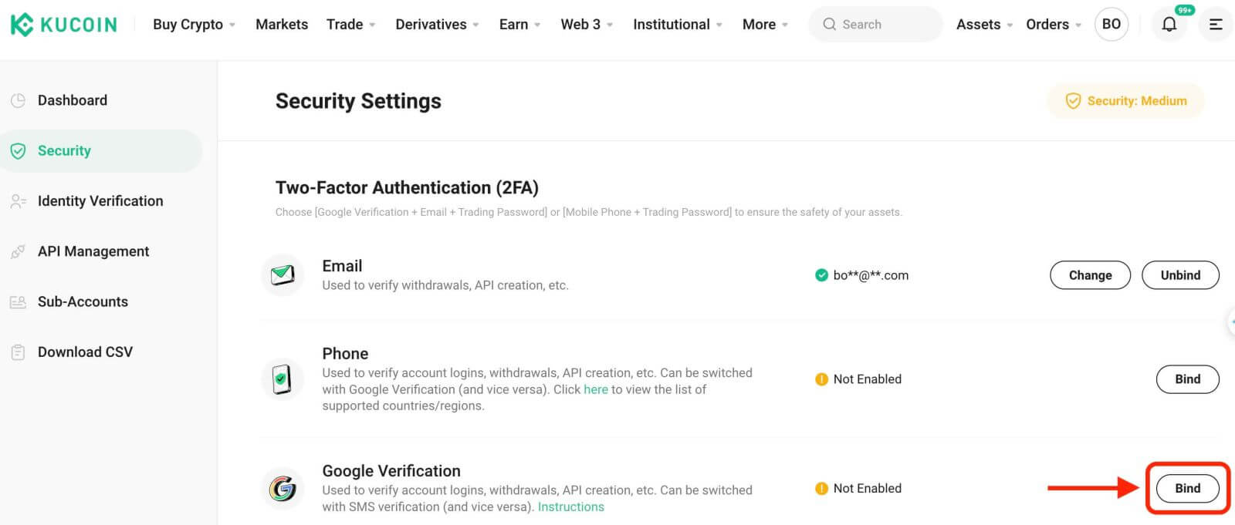Open the notifications bell
This screenshot has width=1235, height=525.
(1169, 25)
